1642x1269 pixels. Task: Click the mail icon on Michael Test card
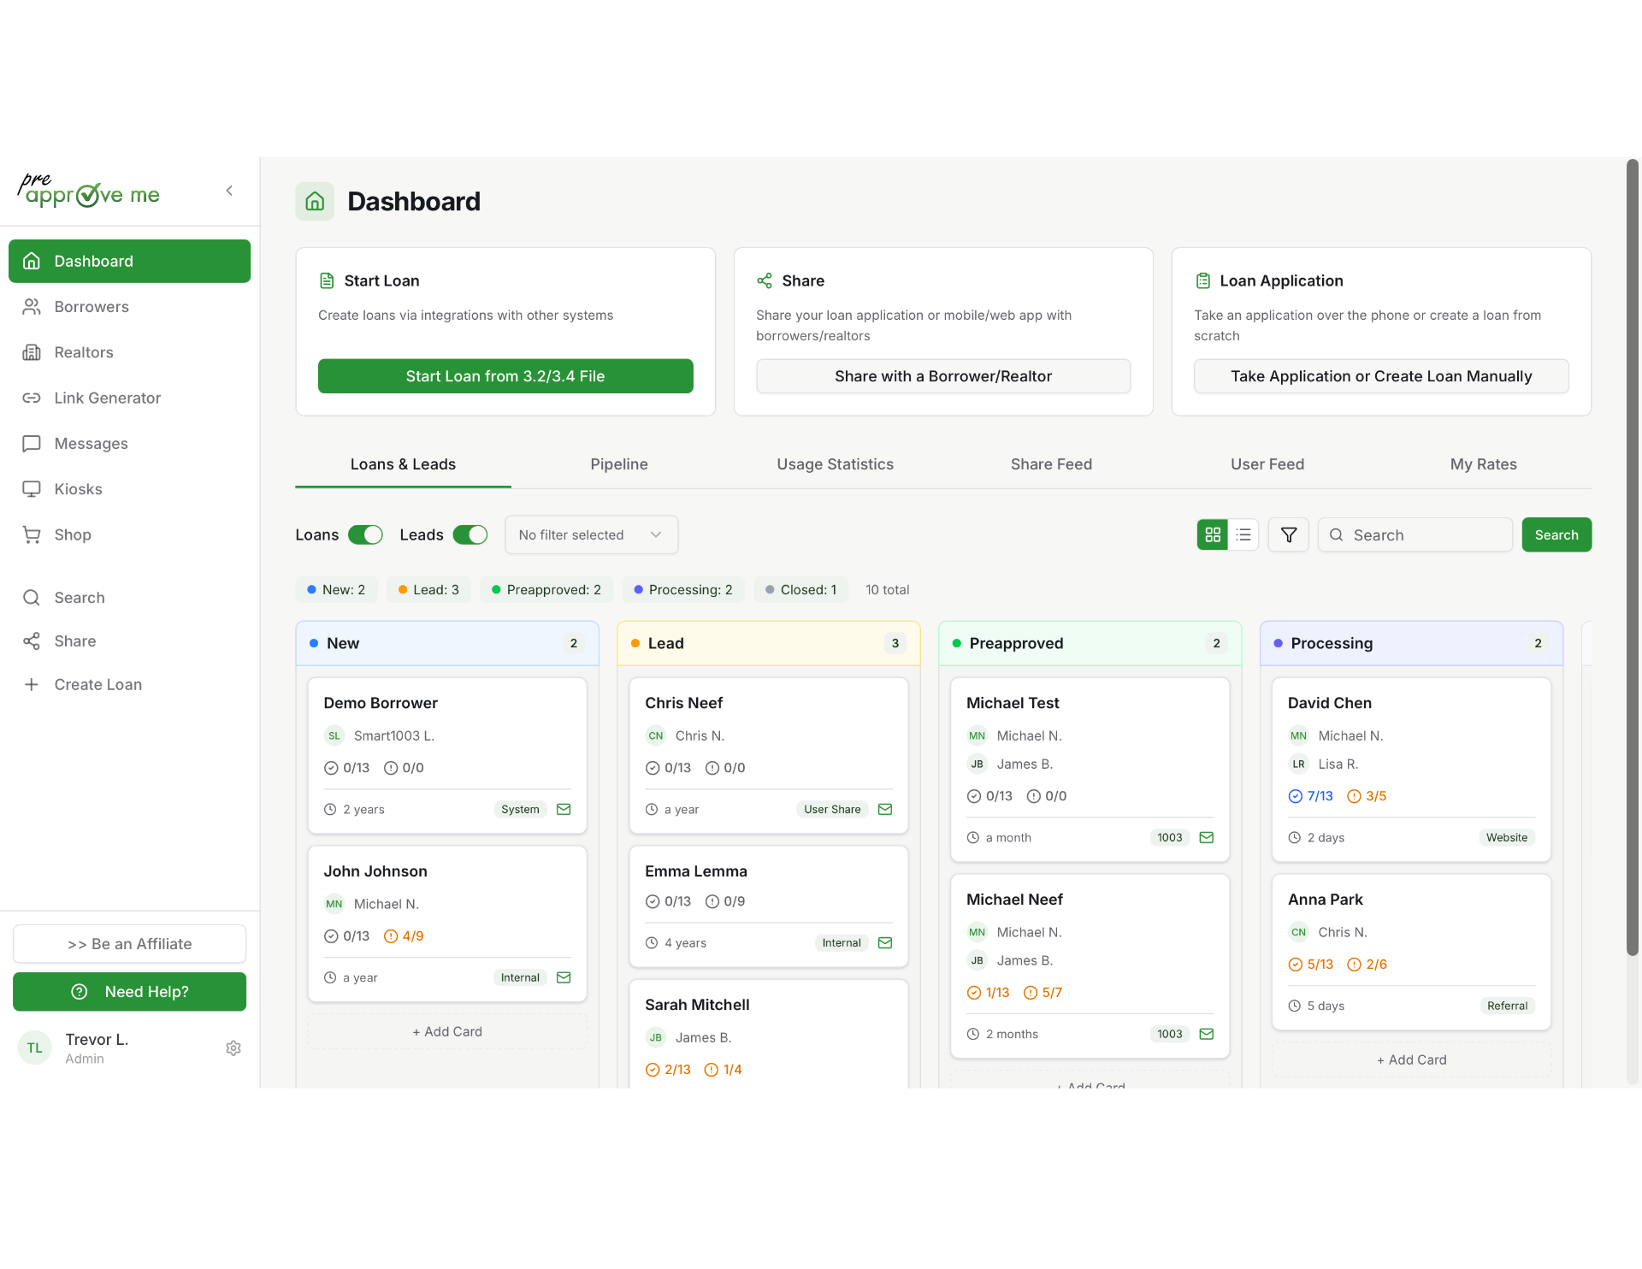point(1207,837)
